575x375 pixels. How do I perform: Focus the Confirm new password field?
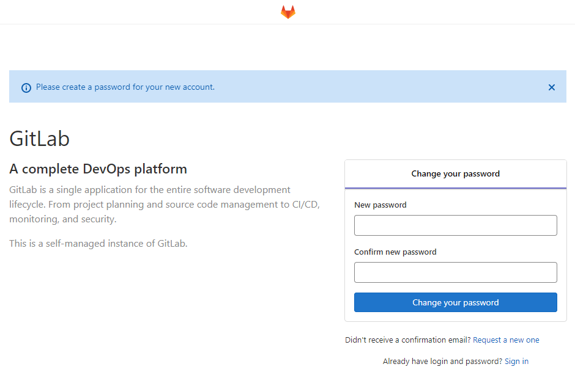coord(456,272)
